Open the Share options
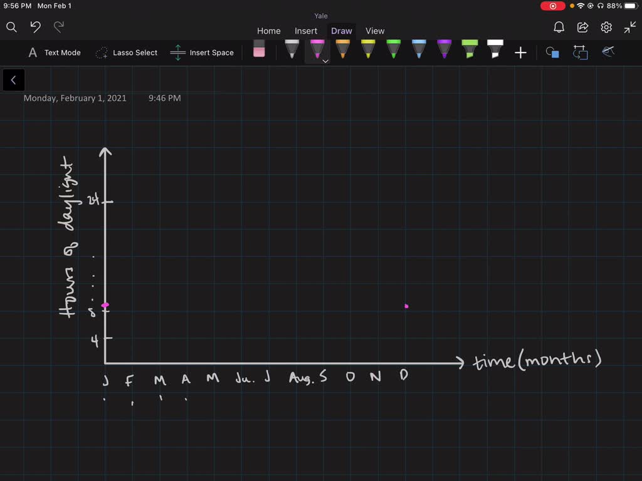The image size is (642, 481). 583,27
